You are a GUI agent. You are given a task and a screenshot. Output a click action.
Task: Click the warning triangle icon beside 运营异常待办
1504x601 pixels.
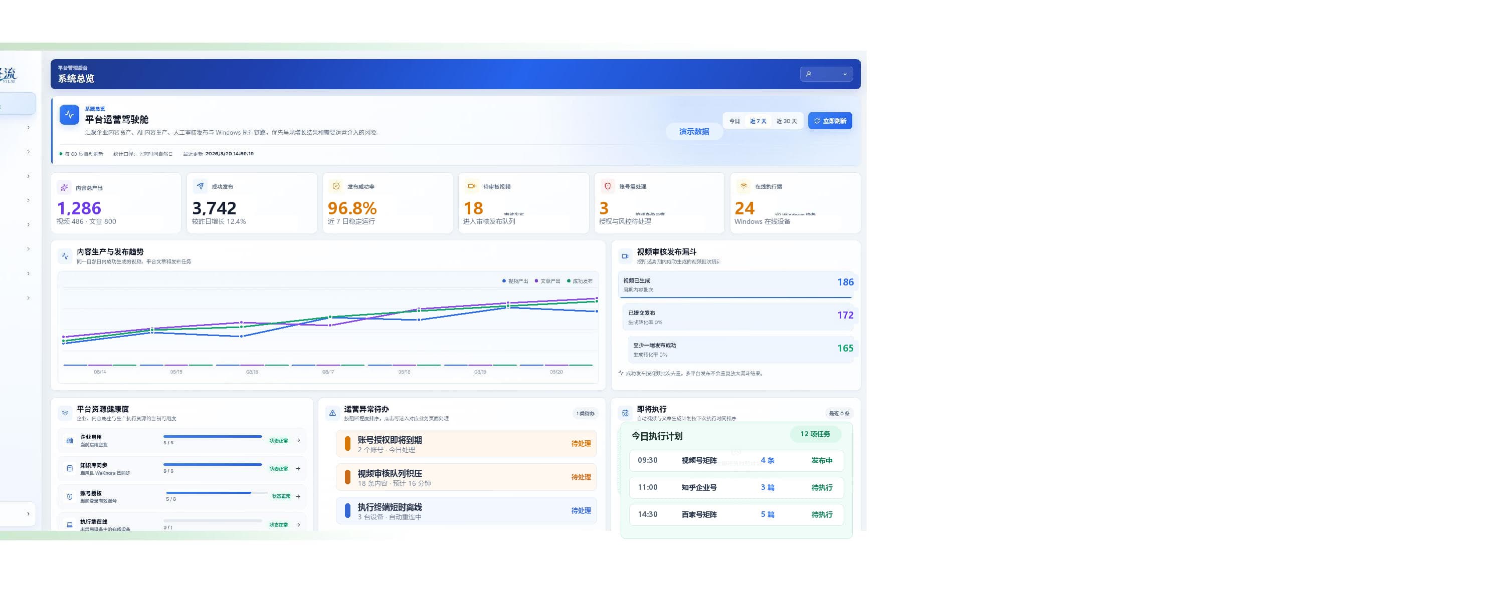coord(333,413)
